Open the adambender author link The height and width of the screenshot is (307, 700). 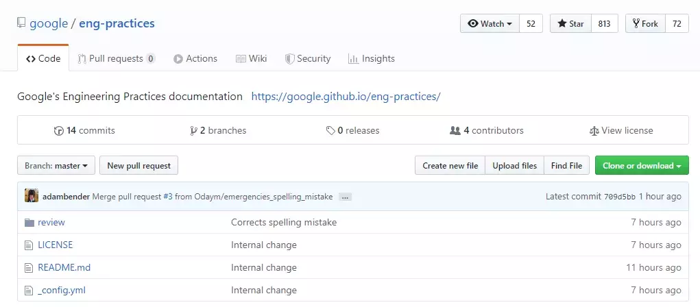(66, 197)
